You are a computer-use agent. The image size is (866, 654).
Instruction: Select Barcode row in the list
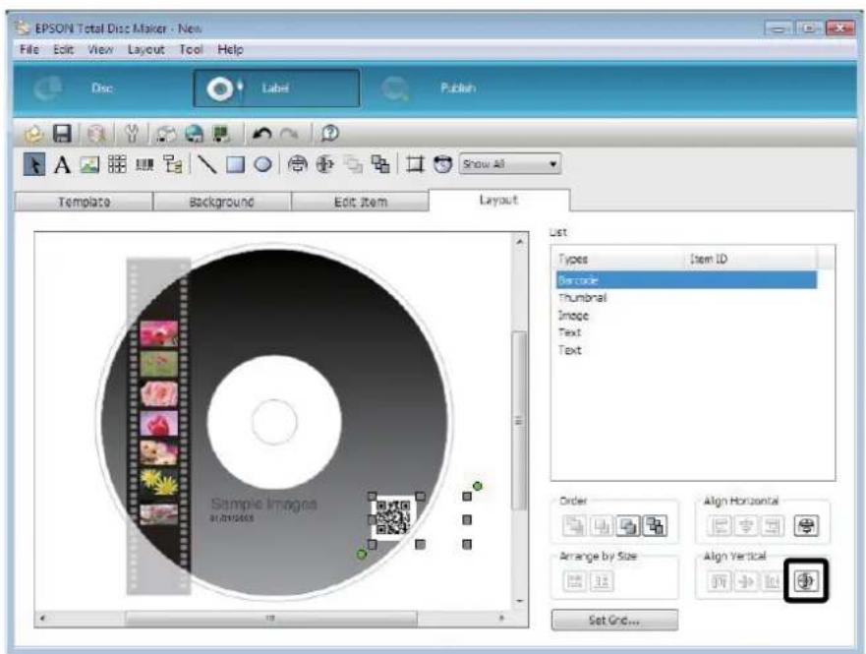(x=686, y=280)
